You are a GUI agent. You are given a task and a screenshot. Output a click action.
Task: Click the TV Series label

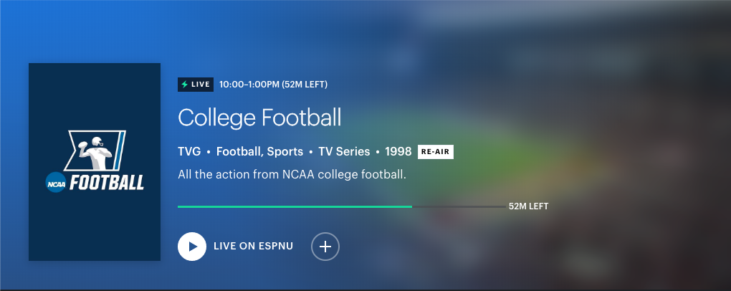click(343, 152)
